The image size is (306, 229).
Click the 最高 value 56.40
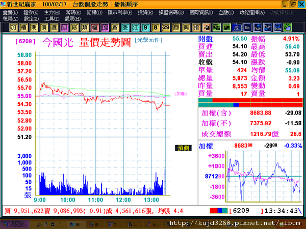pyautogui.click(x=292, y=46)
